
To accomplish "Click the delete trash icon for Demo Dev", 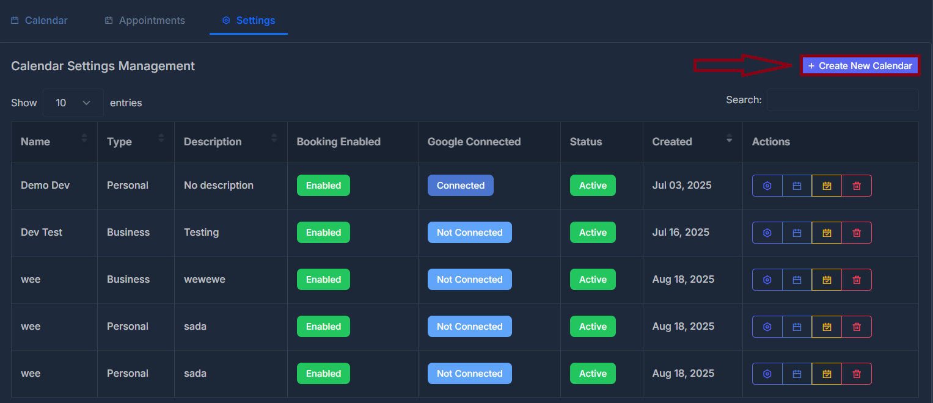I will click(857, 186).
